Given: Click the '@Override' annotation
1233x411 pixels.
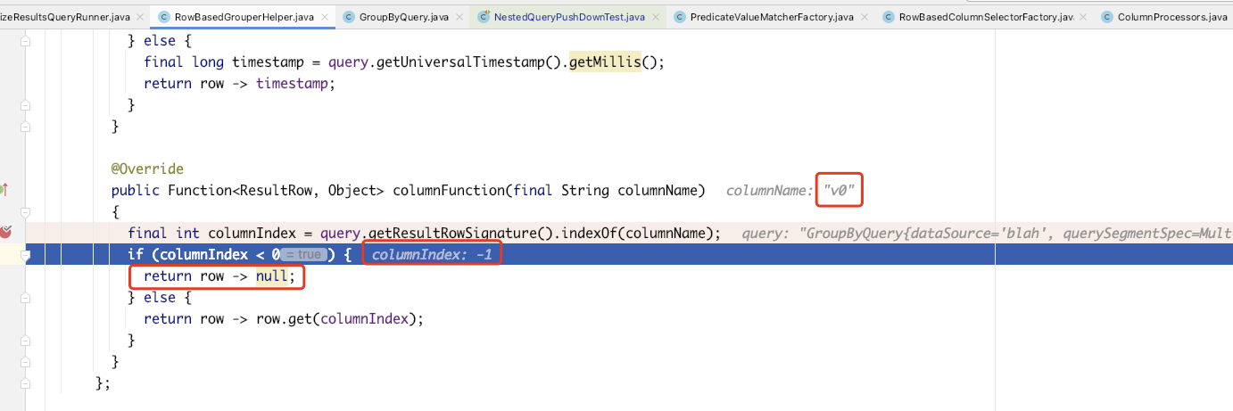Looking at the screenshot, I should pyautogui.click(x=147, y=169).
